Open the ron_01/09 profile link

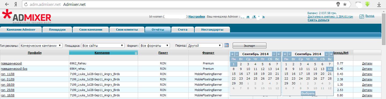tap(8, 79)
